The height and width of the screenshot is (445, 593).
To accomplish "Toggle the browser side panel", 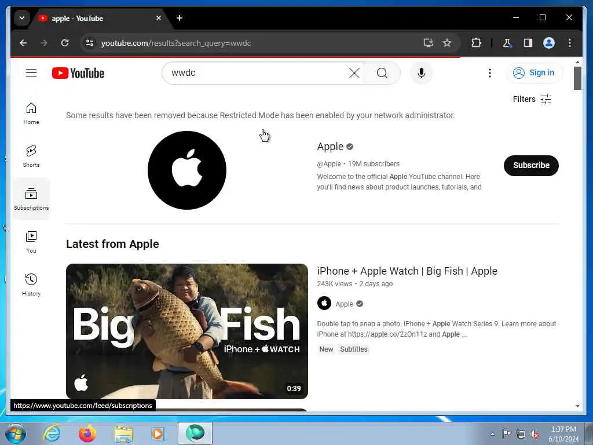I will tap(528, 43).
